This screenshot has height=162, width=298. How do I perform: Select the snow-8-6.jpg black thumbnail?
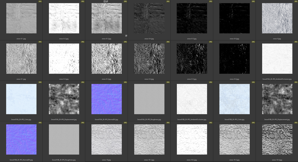coord(234,18)
